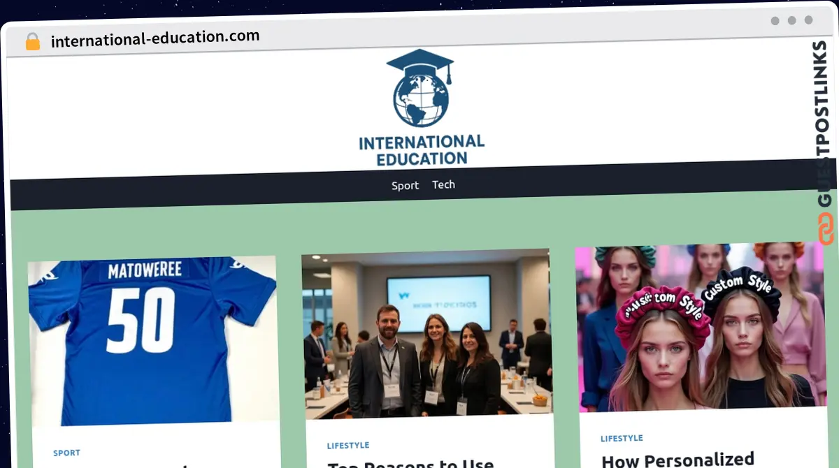Click the international-education.com URL text

click(x=155, y=37)
